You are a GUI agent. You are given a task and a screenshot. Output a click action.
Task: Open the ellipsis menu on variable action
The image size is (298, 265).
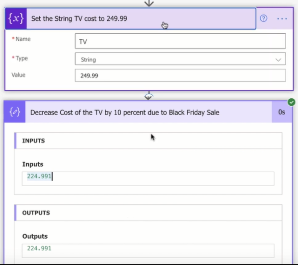pyautogui.click(x=282, y=18)
